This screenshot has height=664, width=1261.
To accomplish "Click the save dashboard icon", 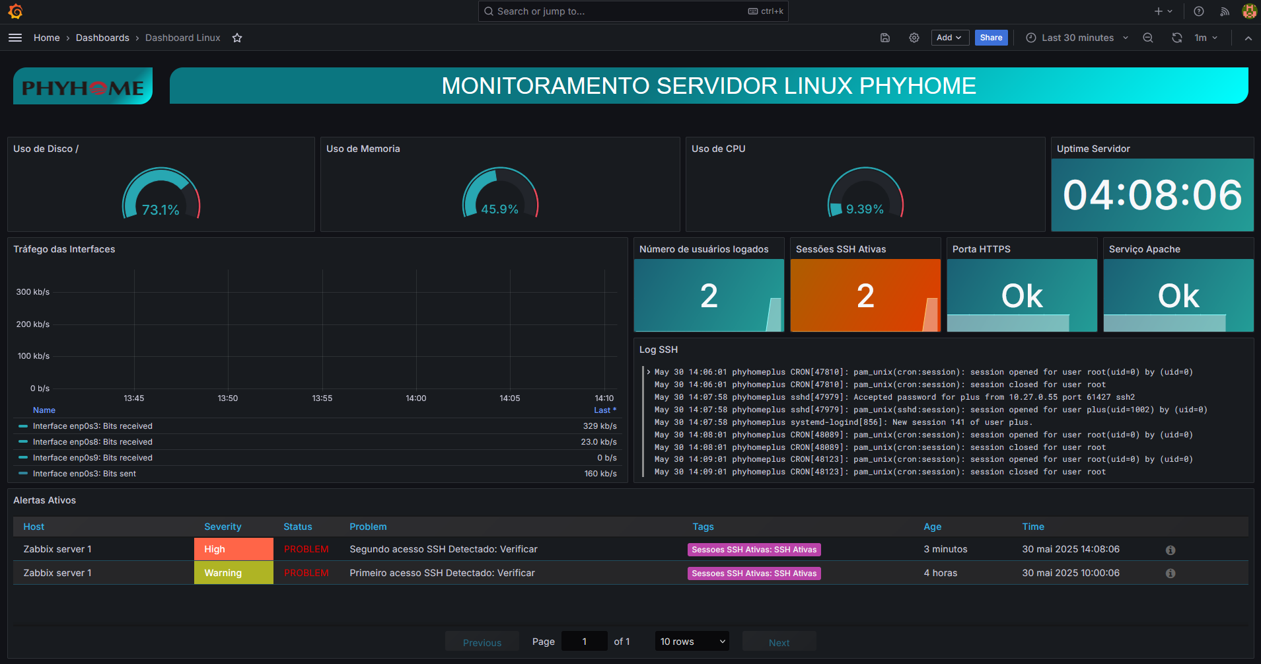I will [885, 38].
